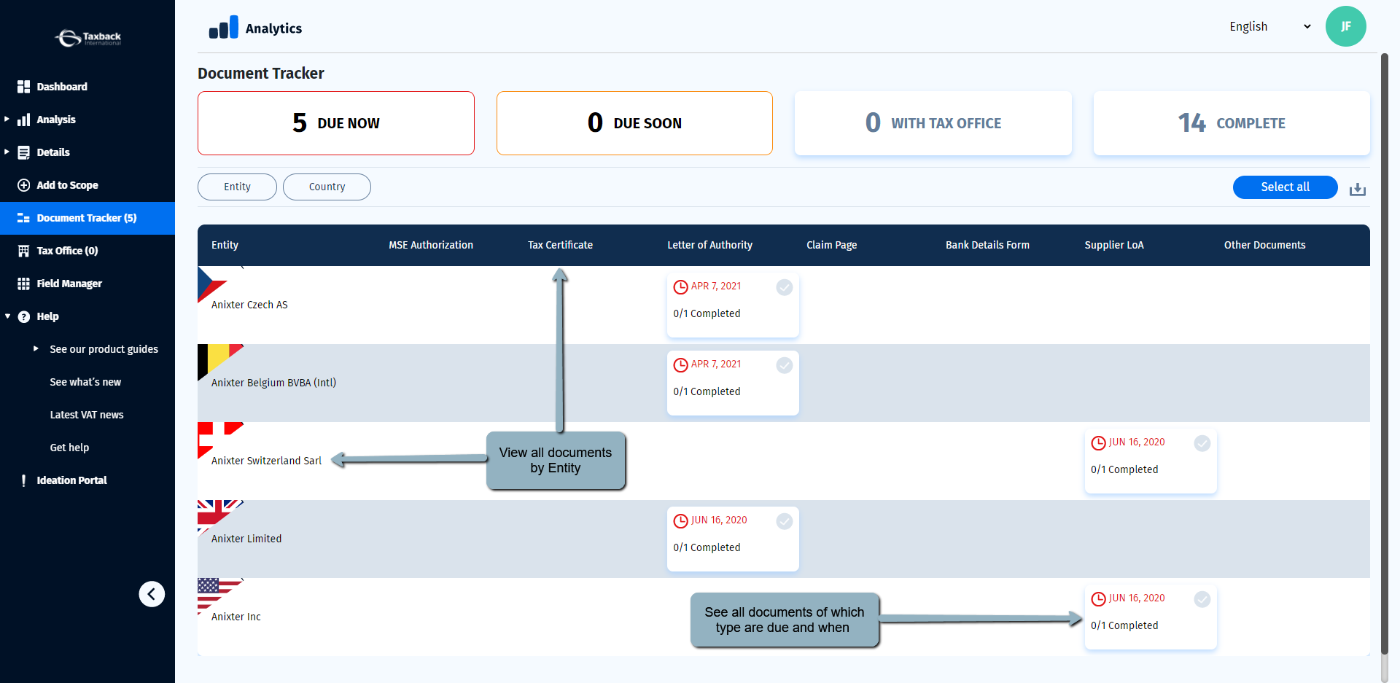Click Anixter Belgium BVBA (Intl) entity name
The height and width of the screenshot is (683, 1400).
[273, 383]
